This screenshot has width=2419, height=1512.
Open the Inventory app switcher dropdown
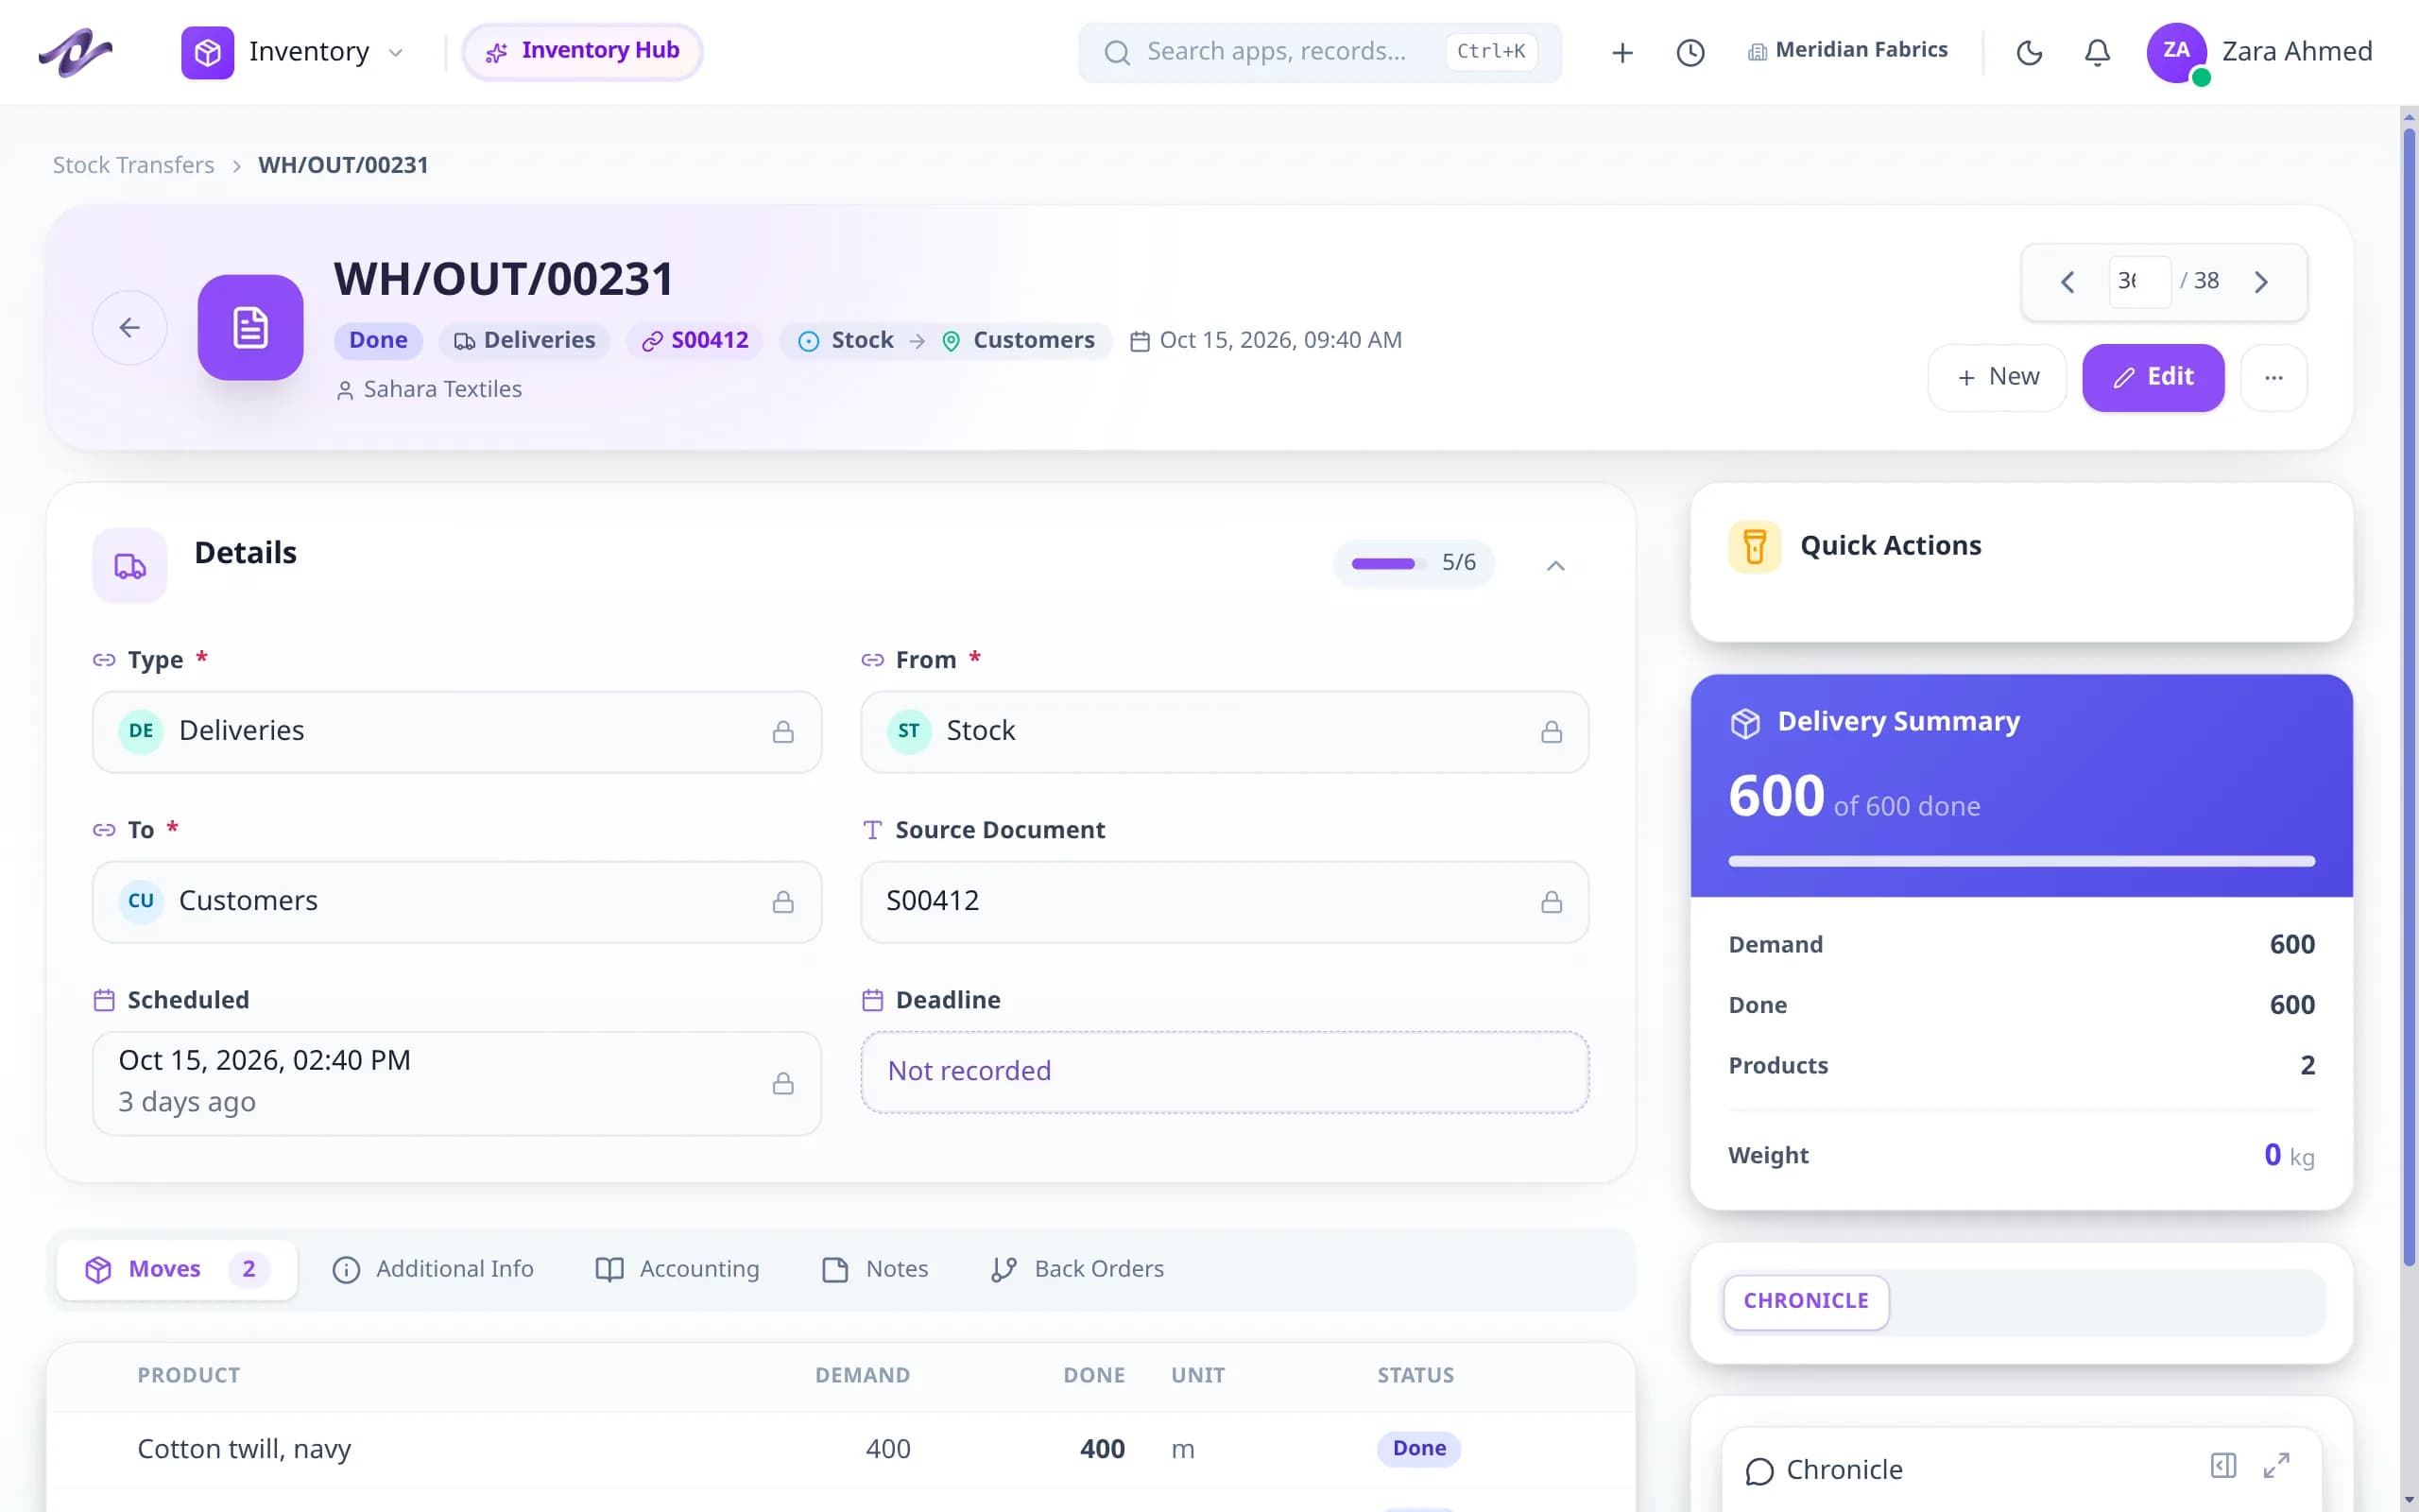(x=293, y=52)
